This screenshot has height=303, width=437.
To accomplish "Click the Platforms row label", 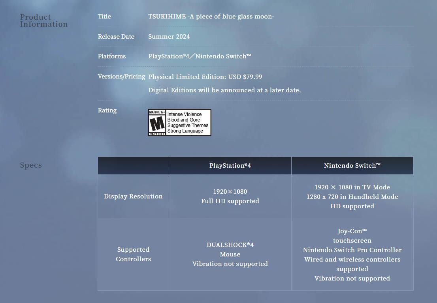I will [x=111, y=56].
